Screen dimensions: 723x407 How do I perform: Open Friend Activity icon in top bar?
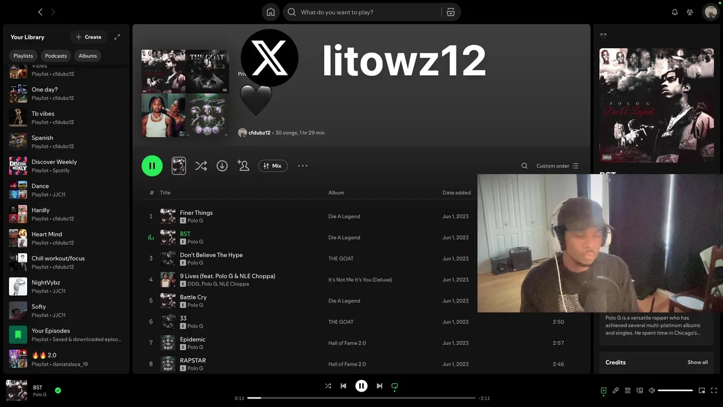click(690, 12)
